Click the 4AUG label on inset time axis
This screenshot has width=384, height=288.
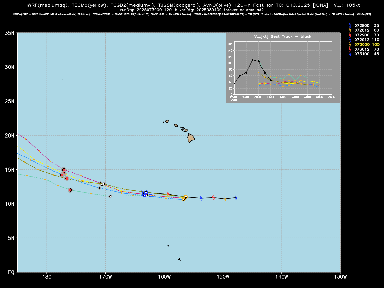(x=319, y=97)
